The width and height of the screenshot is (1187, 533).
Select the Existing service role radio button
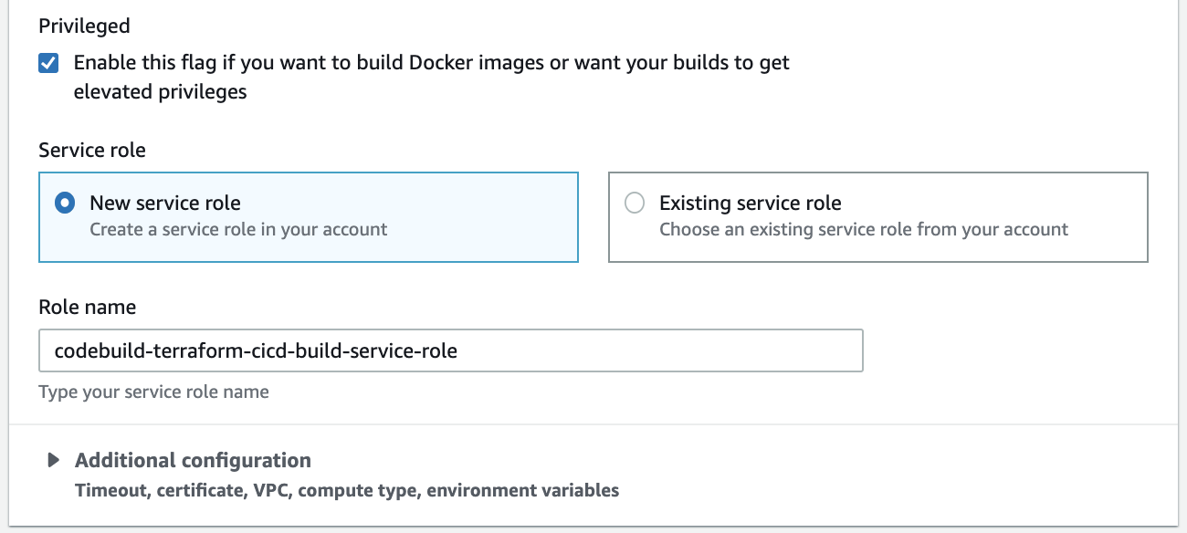[634, 203]
